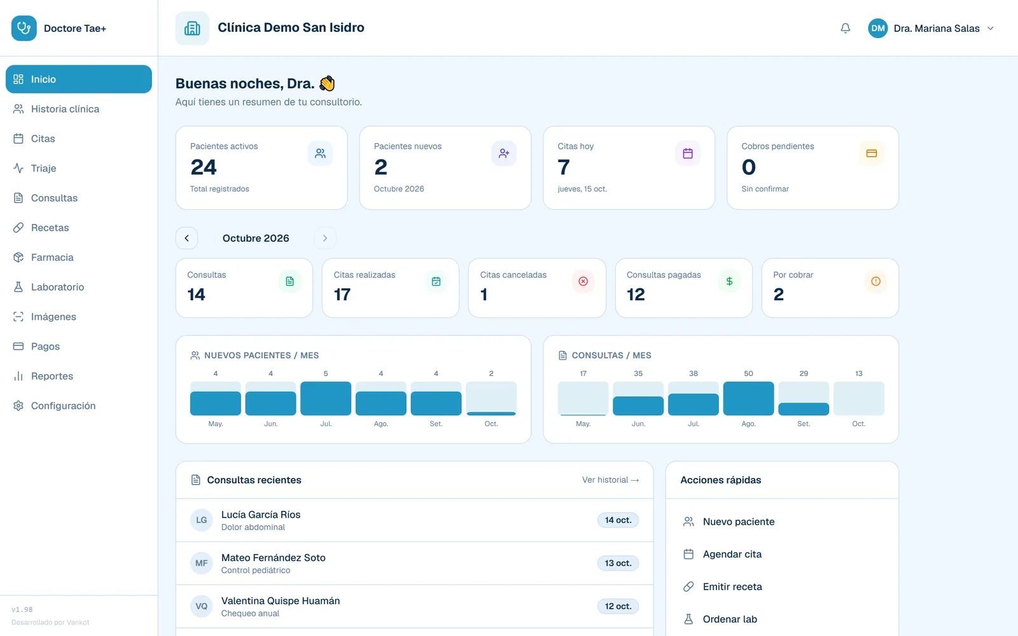Expand the Dra. Mariana Salas user menu chevron
Screen dimensions: 1018x636
991,28
